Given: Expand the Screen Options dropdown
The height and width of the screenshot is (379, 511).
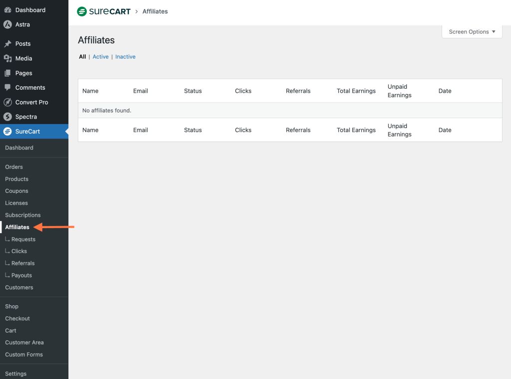Looking at the screenshot, I should click(472, 32).
